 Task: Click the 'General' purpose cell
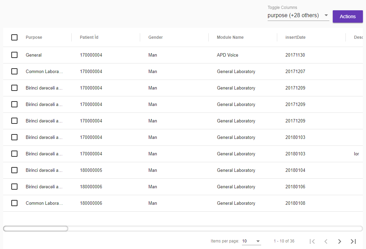[34, 55]
